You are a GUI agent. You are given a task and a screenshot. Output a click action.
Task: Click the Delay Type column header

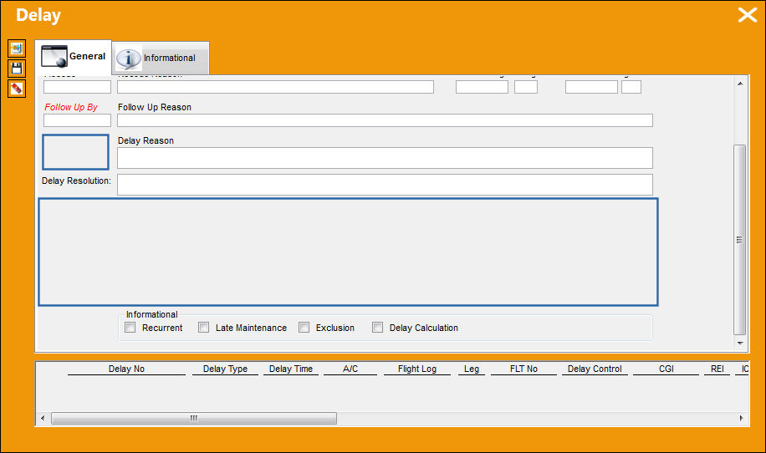225,369
